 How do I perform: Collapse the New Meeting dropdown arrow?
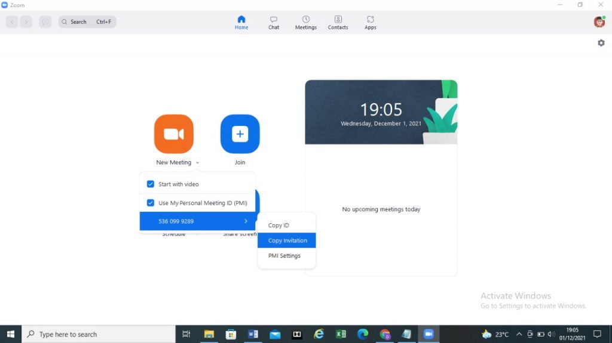(197, 163)
